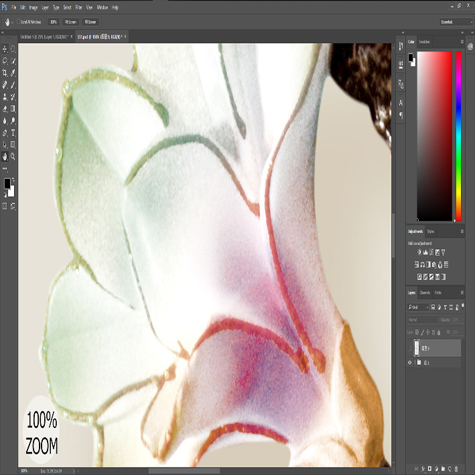
Task: Show the hidden top layer visibility box
Action: pyautogui.click(x=410, y=348)
